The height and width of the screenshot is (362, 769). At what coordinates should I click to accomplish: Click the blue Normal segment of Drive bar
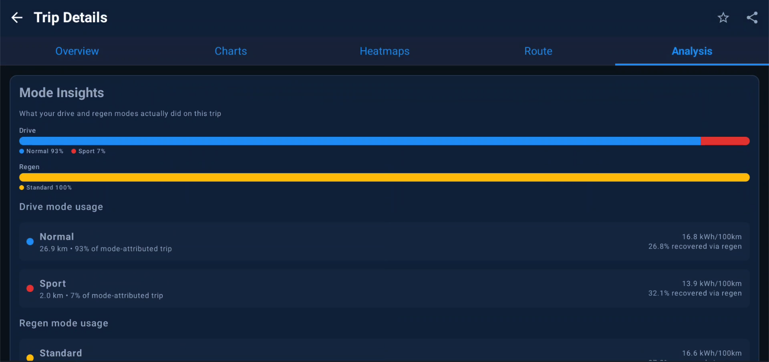point(360,141)
